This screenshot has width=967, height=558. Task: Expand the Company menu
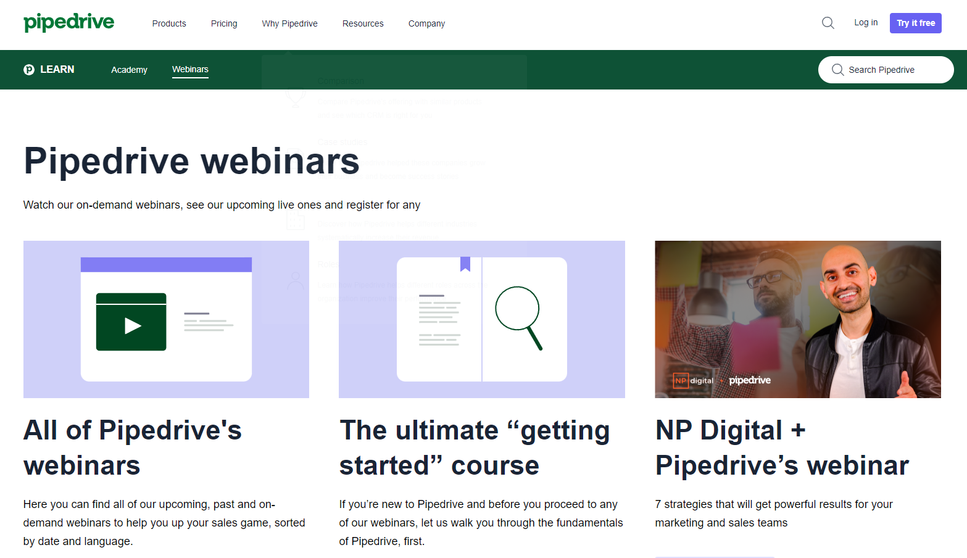click(x=426, y=23)
